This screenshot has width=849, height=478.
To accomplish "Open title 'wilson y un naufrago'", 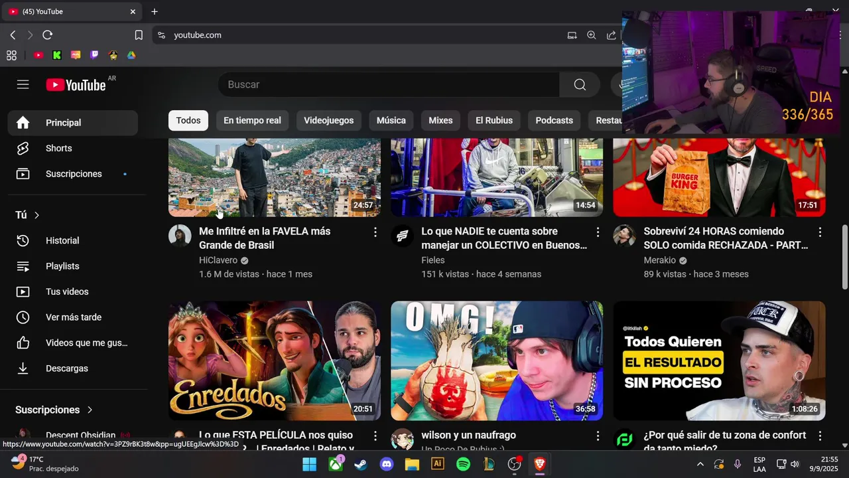I will click(468, 436).
